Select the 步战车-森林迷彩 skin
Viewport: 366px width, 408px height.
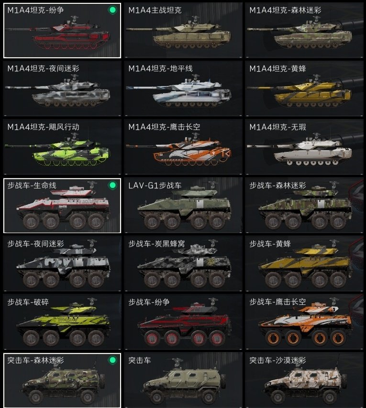304,205
